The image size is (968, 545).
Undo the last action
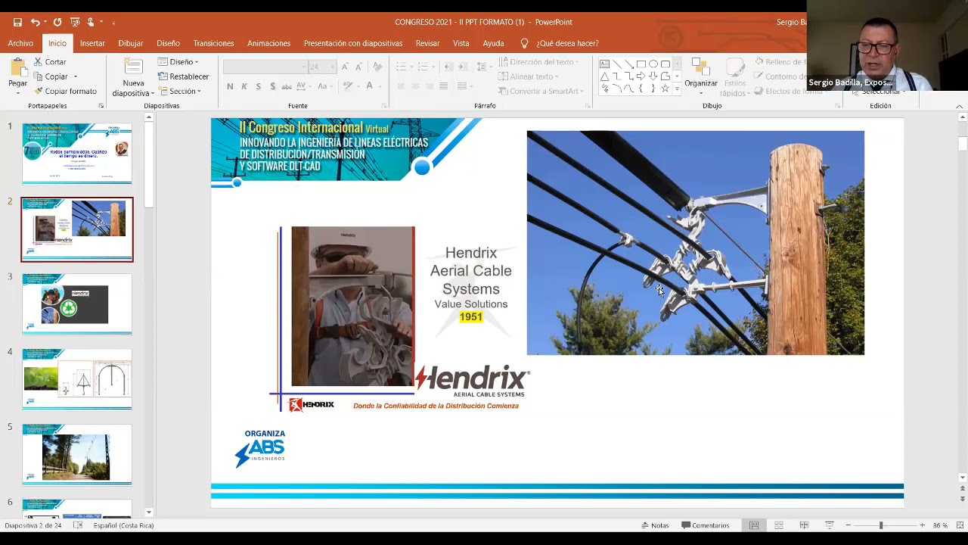35,22
